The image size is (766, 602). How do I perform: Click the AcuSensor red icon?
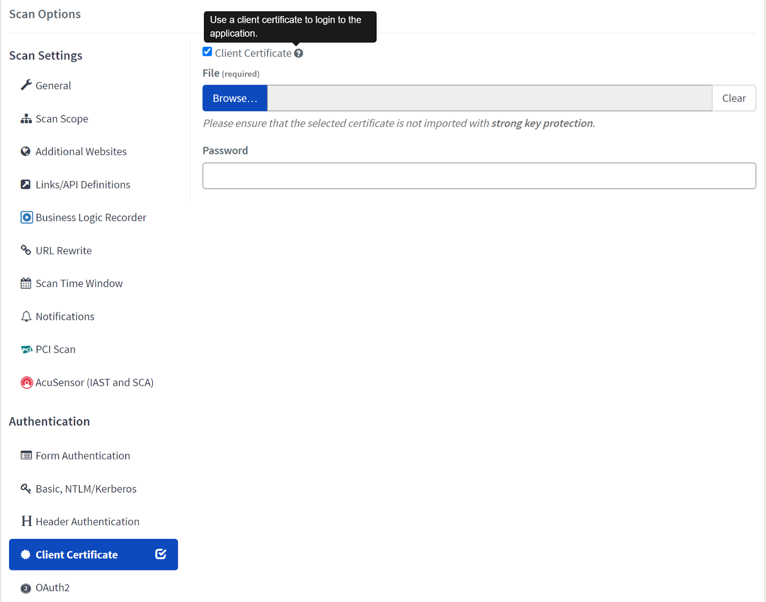coord(26,383)
